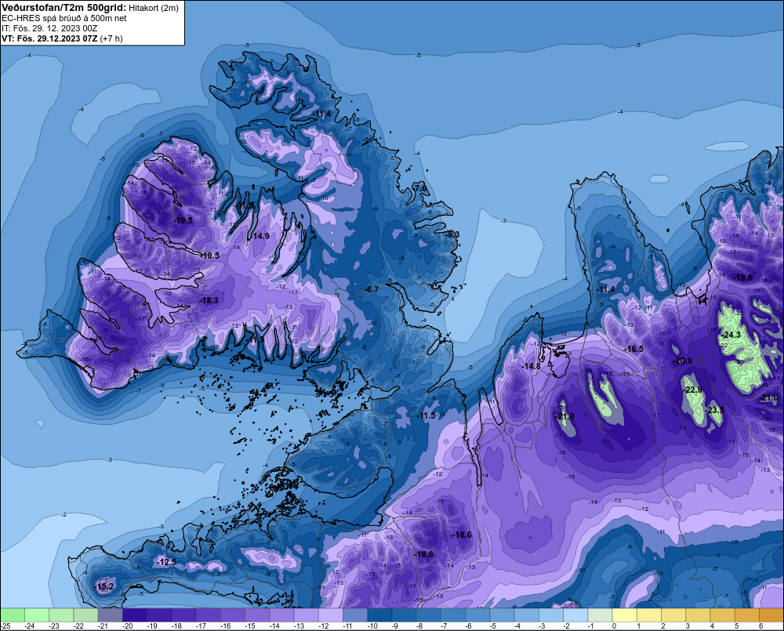This screenshot has height=631, width=784.
Task: Click the legend label -25
Action: 5,626
